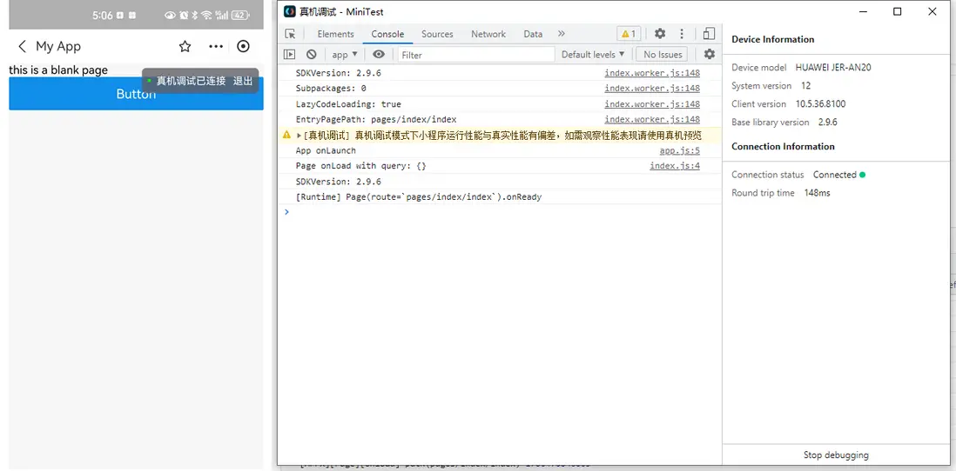Screen dimensions: 956x471
Task: Open the DevTools vertical three-dot menu
Action: point(682,34)
